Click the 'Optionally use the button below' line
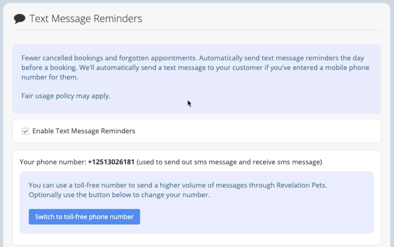The image size is (394, 247). (x=119, y=195)
